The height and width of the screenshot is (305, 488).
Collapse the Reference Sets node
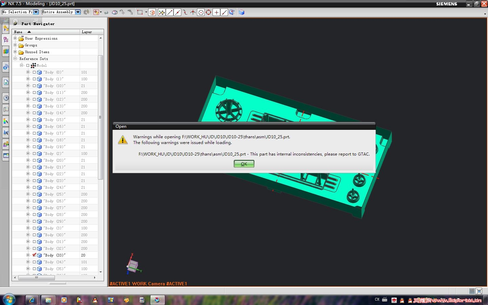tap(15, 59)
